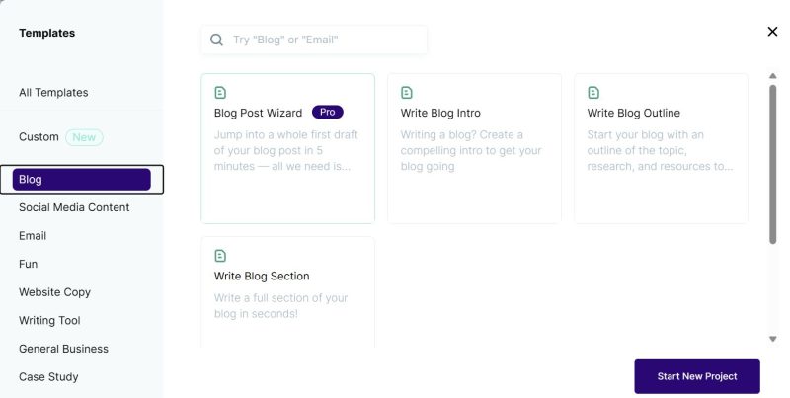Click the document icon on Blog Post Wizard card

(220, 93)
